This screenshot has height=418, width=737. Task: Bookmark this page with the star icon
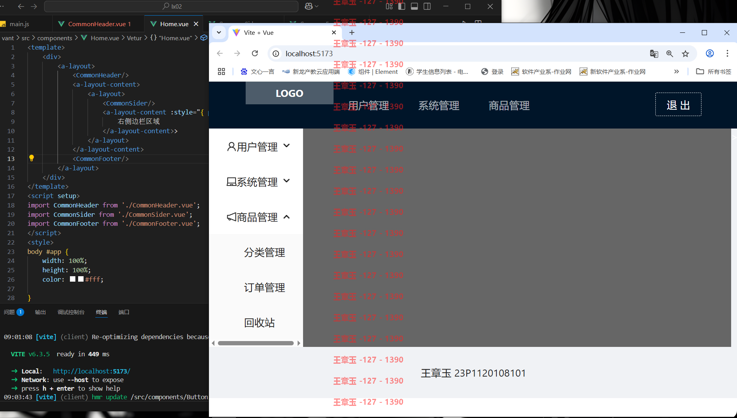[685, 54]
